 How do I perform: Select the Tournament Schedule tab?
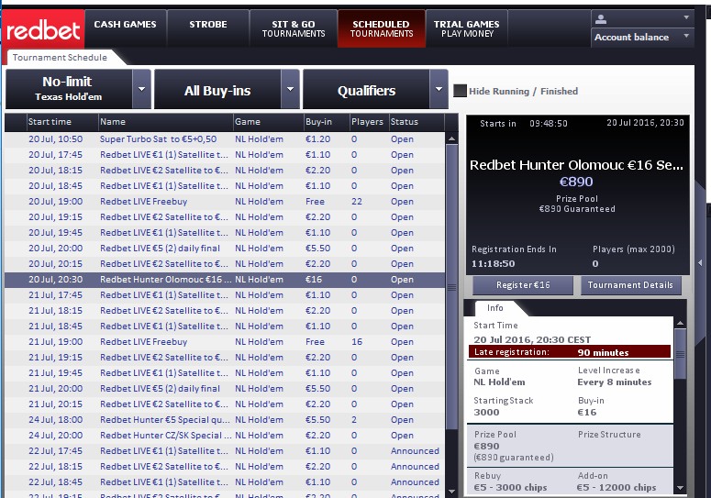pos(60,58)
